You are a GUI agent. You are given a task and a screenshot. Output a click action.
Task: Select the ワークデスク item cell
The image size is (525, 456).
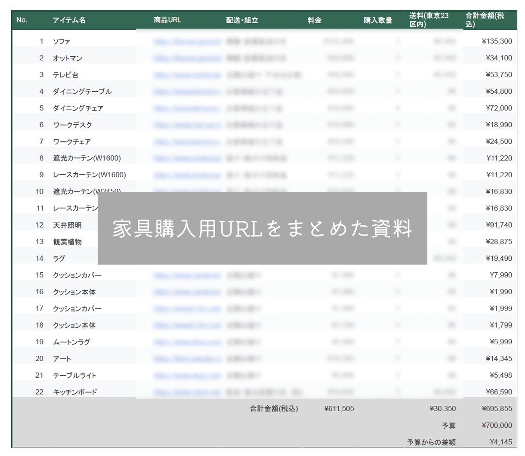pos(72,125)
